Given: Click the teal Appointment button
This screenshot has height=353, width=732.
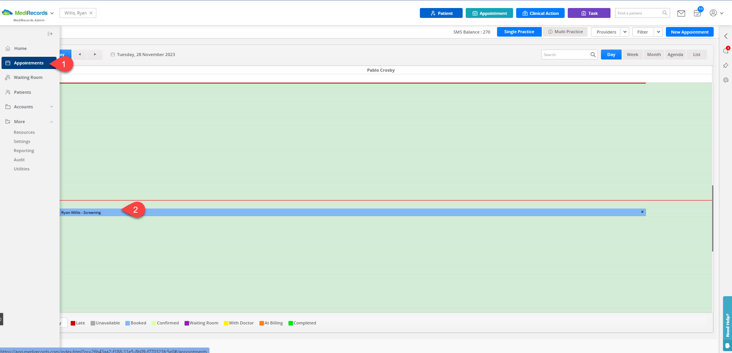Looking at the screenshot, I should click(489, 13).
